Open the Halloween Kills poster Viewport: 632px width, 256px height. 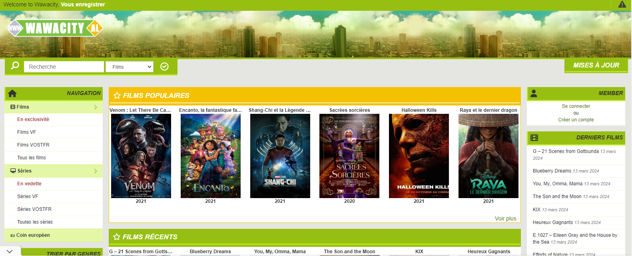419,156
